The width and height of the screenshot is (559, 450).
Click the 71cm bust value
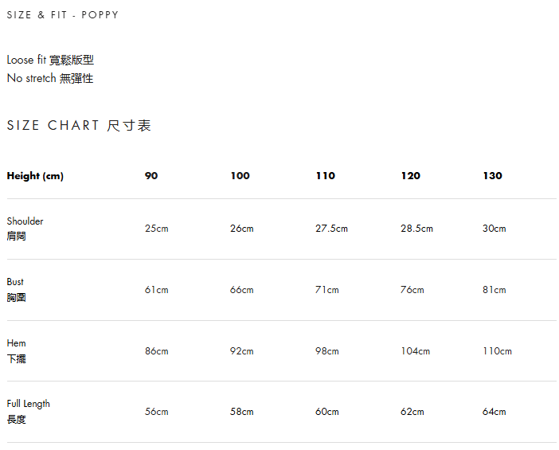(x=326, y=290)
